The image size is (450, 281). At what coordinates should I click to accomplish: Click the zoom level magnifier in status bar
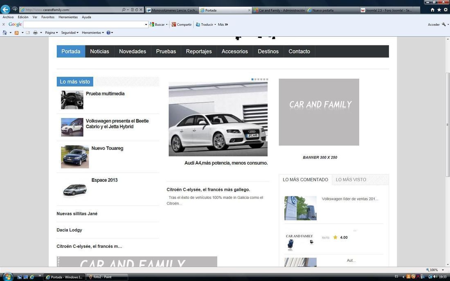[427, 270]
